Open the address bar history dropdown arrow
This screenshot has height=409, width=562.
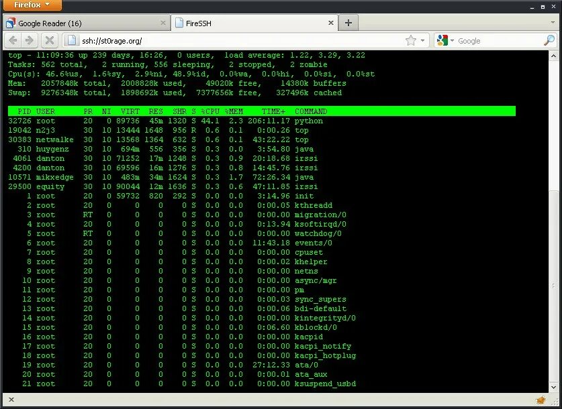(x=422, y=40)
